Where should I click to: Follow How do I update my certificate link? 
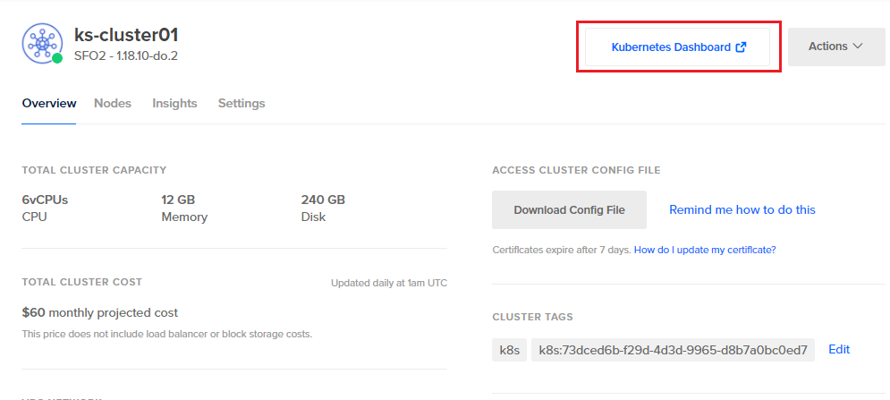(x=704, y=250)
